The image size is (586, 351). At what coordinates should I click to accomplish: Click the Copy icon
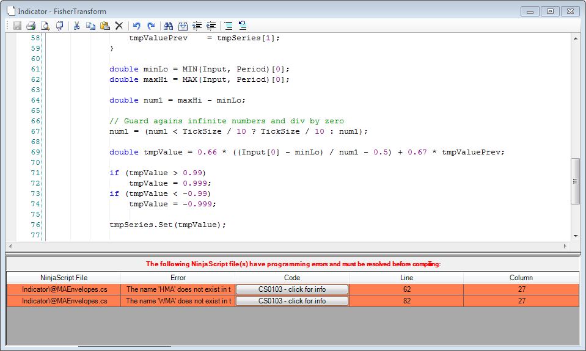click(x=90, y=26)
